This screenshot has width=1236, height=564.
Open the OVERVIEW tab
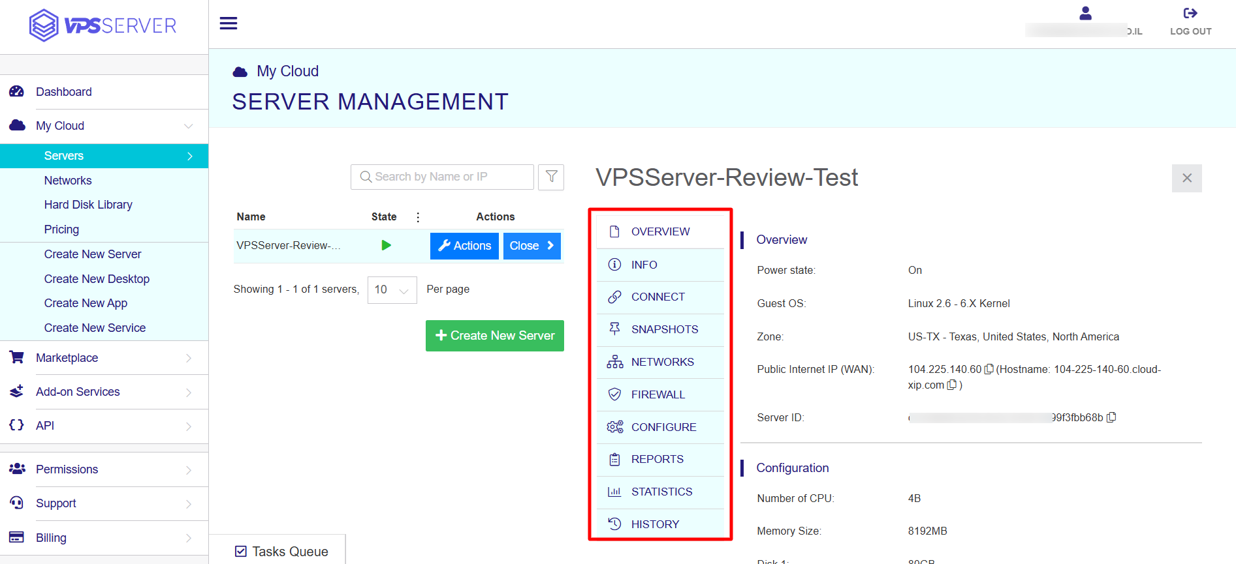coord(660,231)
